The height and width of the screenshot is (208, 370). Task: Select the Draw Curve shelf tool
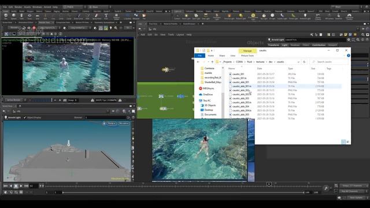[x=79, y=17]
